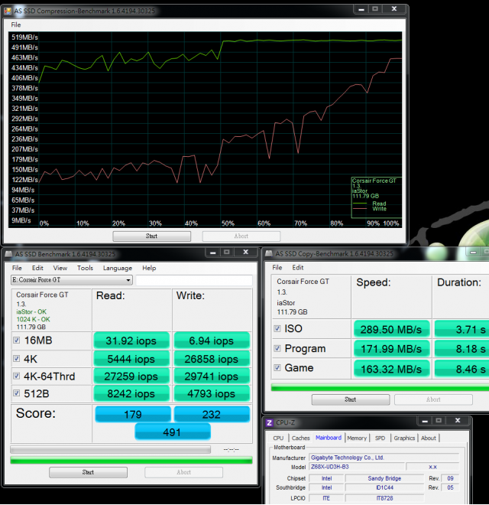Click the 4K-64Thrd read 27259 iops value
The width and height of the screenshot is (489, 505).
tap(131, 376)
